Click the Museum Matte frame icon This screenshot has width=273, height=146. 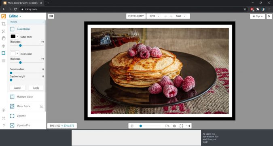point(12,97)
